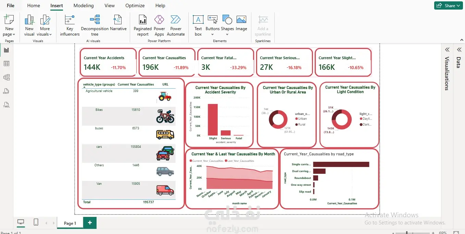Image resolution: width=465 pixels, height=234 pixels.
Task: Click the fit to page icon
Action: coord(456,233)
